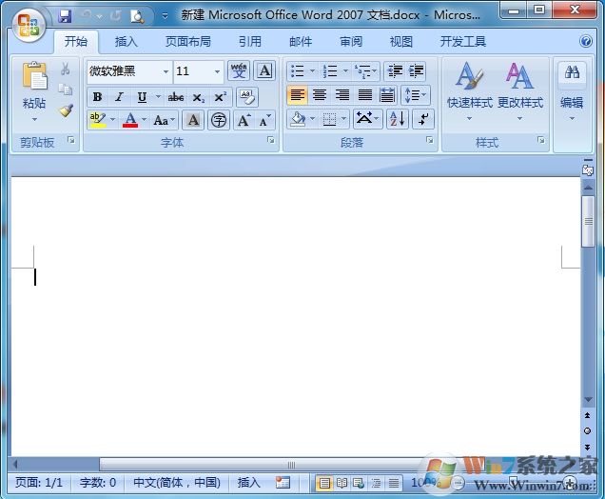Apply character border icon
The height and width of the screenshot is (499, 605).
(264, 71)
